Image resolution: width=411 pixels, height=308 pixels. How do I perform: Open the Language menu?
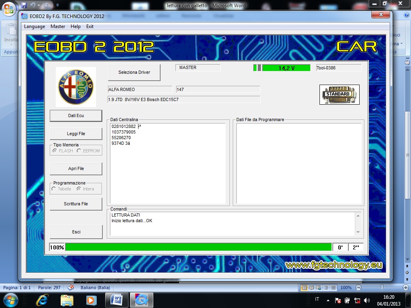click(35, 26)
